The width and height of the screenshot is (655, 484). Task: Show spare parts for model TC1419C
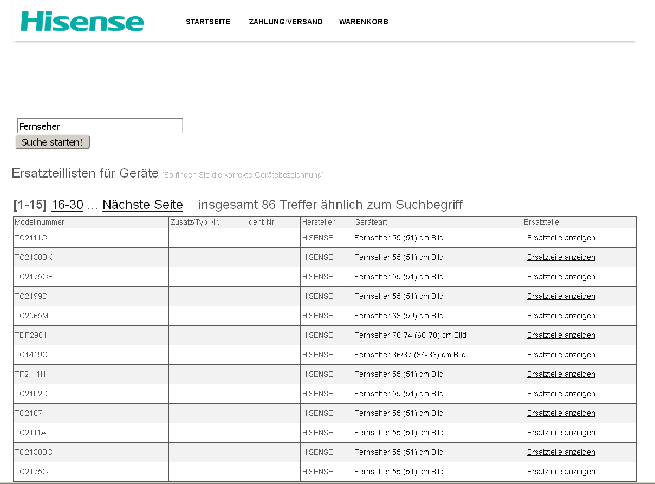pos(561,355)
